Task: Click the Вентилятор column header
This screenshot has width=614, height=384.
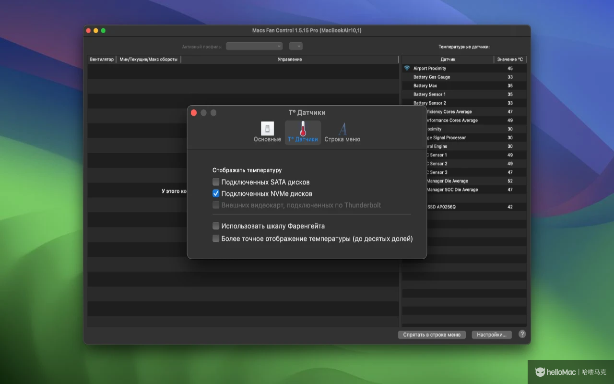Action: coord(102,60)
